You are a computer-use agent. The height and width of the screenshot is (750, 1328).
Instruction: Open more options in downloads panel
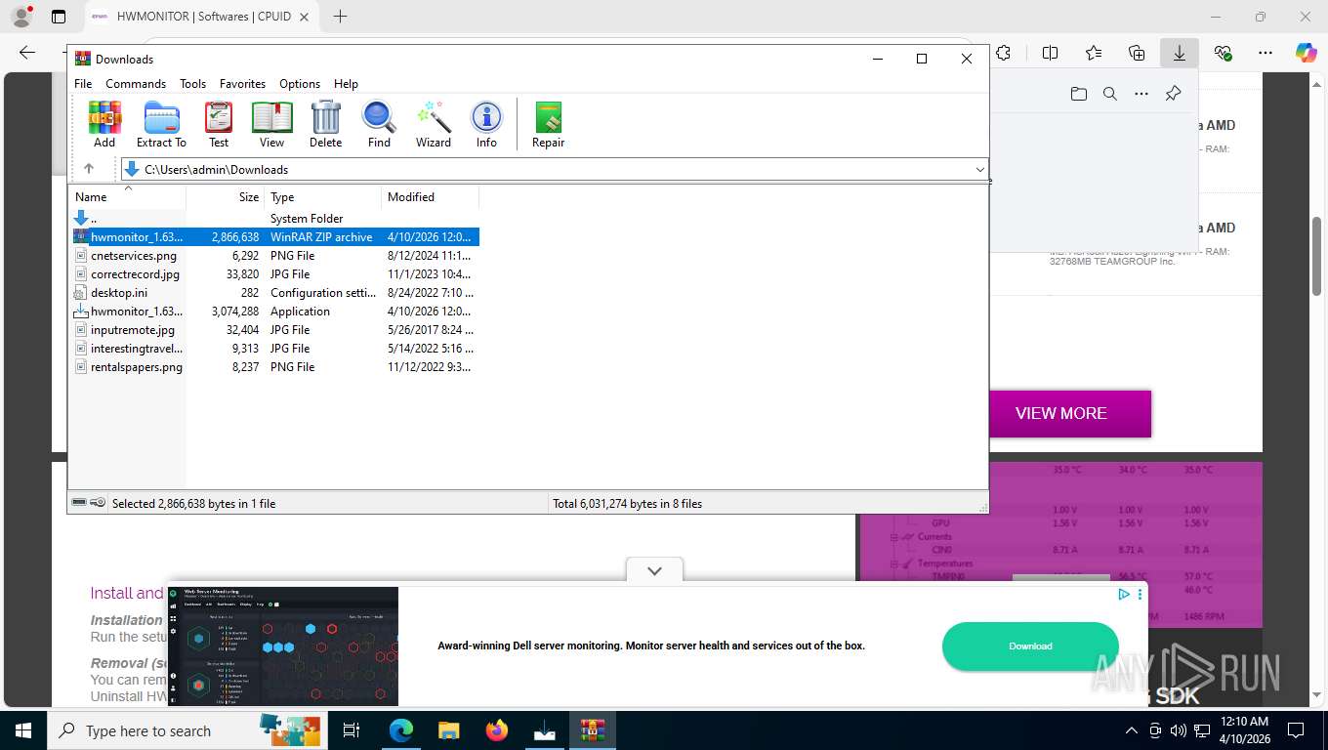tap(1141, 94)
